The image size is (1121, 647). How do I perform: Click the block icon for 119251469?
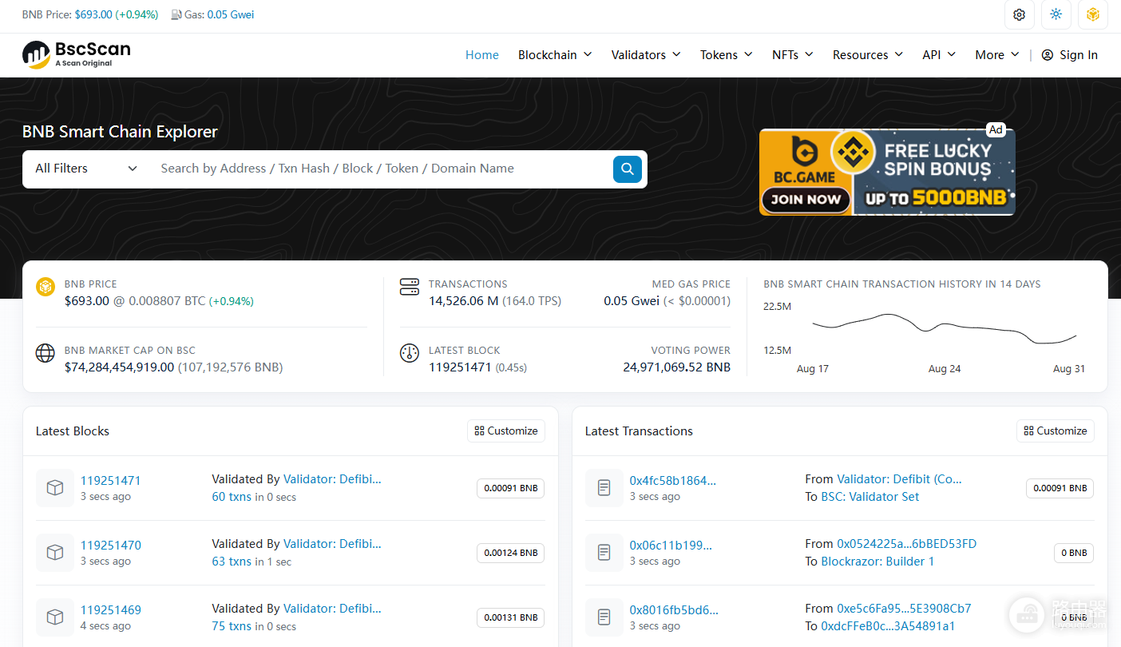point(55,617)
